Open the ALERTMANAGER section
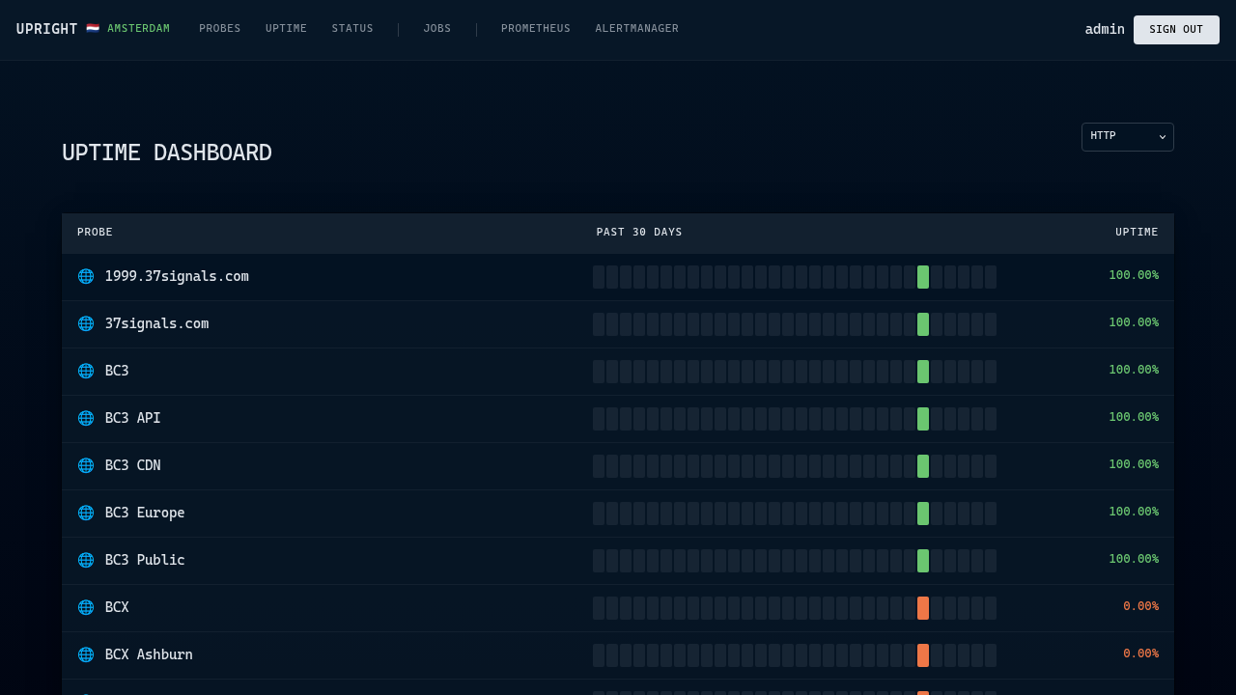This screenshot has width=1236, height=695. tap(636, 29)
